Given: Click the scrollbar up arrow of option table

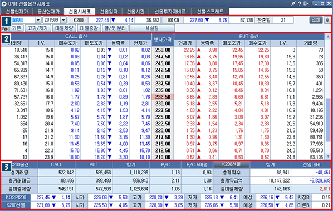Looking at the screenshot, I should [328, 37].
